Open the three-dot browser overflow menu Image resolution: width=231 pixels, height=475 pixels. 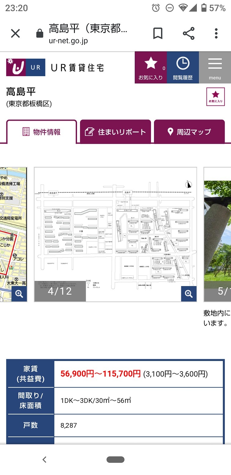[x=216, y=33]
